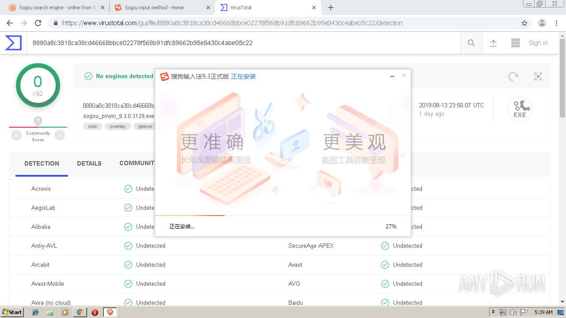
Task: Click the 5:39 AM taskbar clock
Action: click(543, 312)
